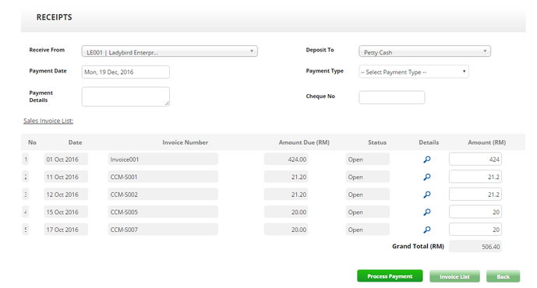Follow the Sales Invoice List link

(48, 121)
